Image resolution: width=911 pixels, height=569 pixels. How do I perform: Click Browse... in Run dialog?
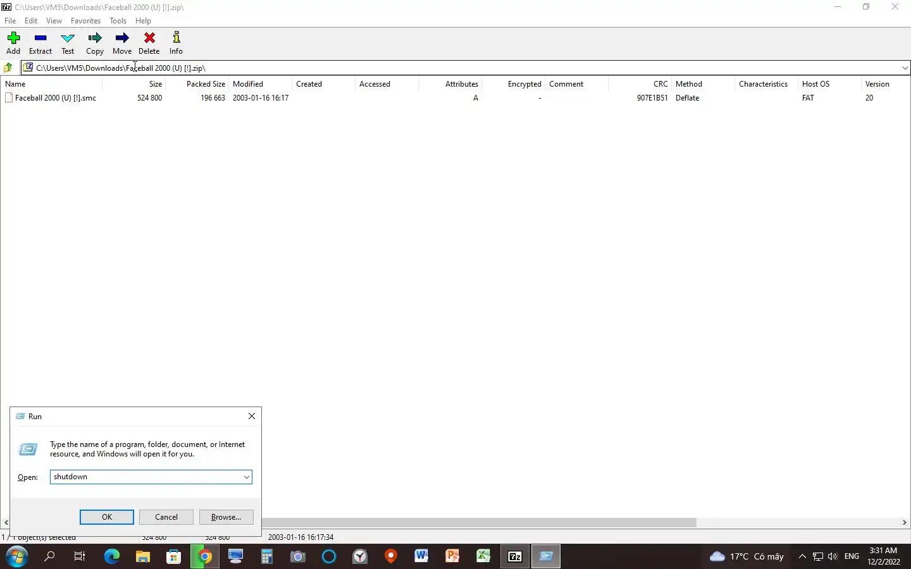(226, 517)
